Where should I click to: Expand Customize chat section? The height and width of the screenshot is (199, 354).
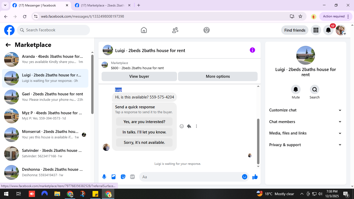point(306,110)
